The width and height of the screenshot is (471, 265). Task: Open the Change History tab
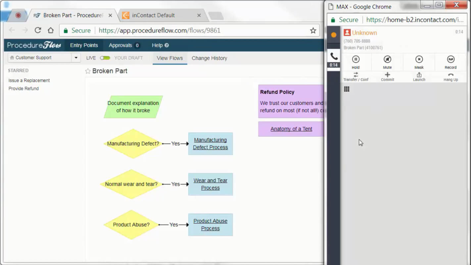(x=210, y=58)
